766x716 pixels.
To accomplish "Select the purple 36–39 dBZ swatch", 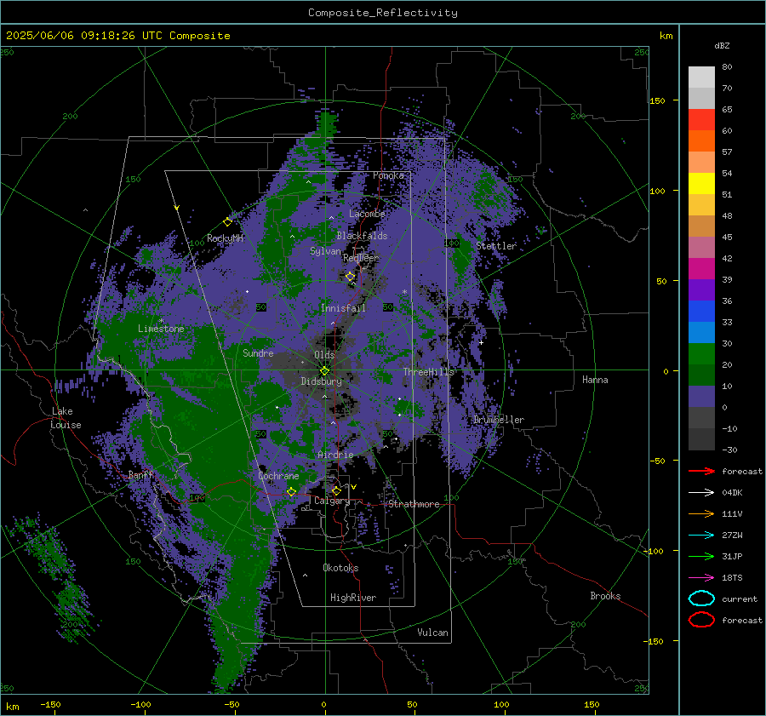I will (x=701, y=290).
